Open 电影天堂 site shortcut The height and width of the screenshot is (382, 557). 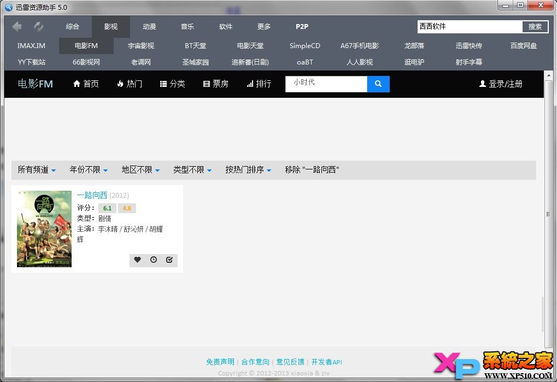coord(250,46)
